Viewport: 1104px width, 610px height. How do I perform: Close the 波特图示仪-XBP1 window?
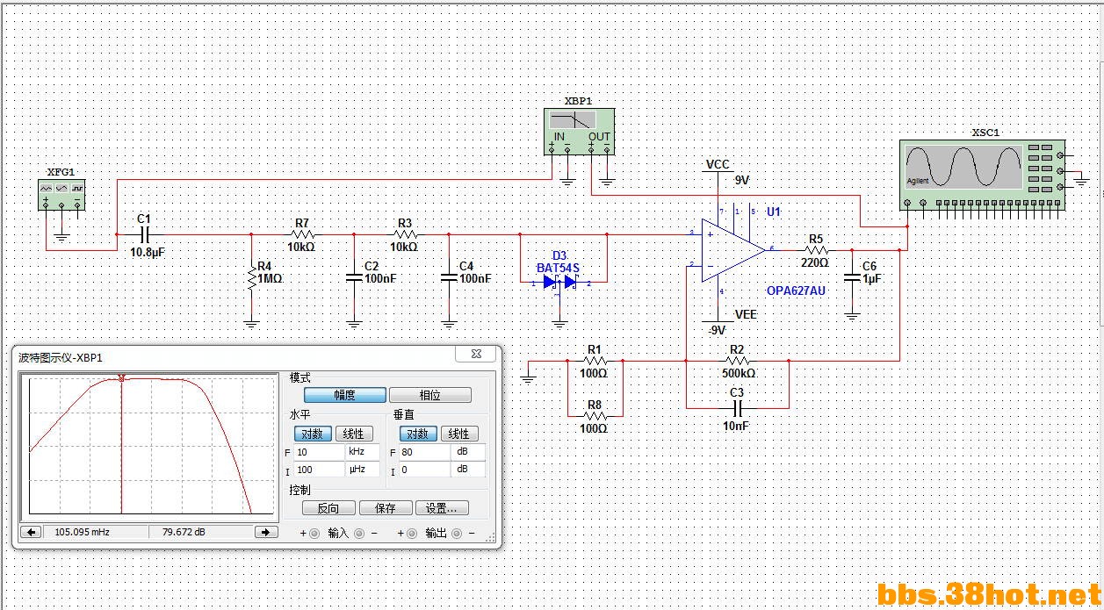click(476, 354)
